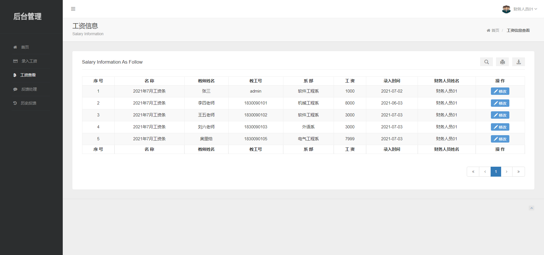Click the 教师姓名 column header at top
The width and height of the screenshot is (544, 255).
point(206,81)
